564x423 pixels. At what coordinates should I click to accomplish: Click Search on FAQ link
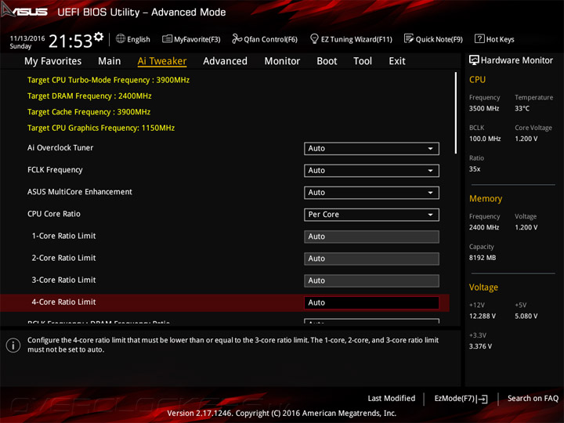[x=533, y=399]
